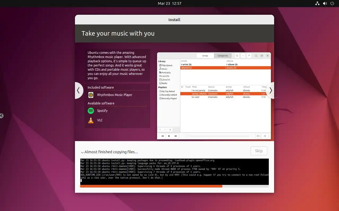Click the volume speaker icon in top bar

pos(325,3)
